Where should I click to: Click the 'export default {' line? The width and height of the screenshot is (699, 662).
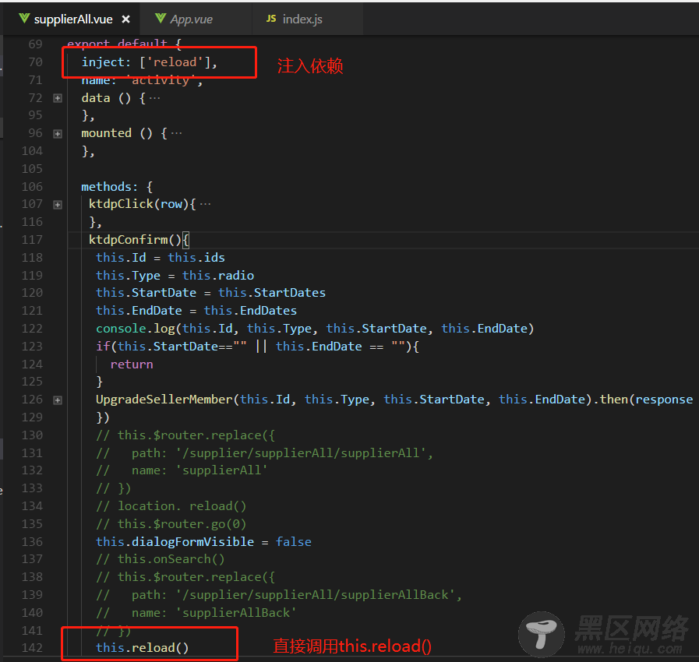coord(125,44)
